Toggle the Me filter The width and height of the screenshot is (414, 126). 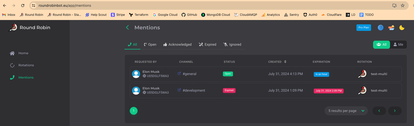coord(398,44)
